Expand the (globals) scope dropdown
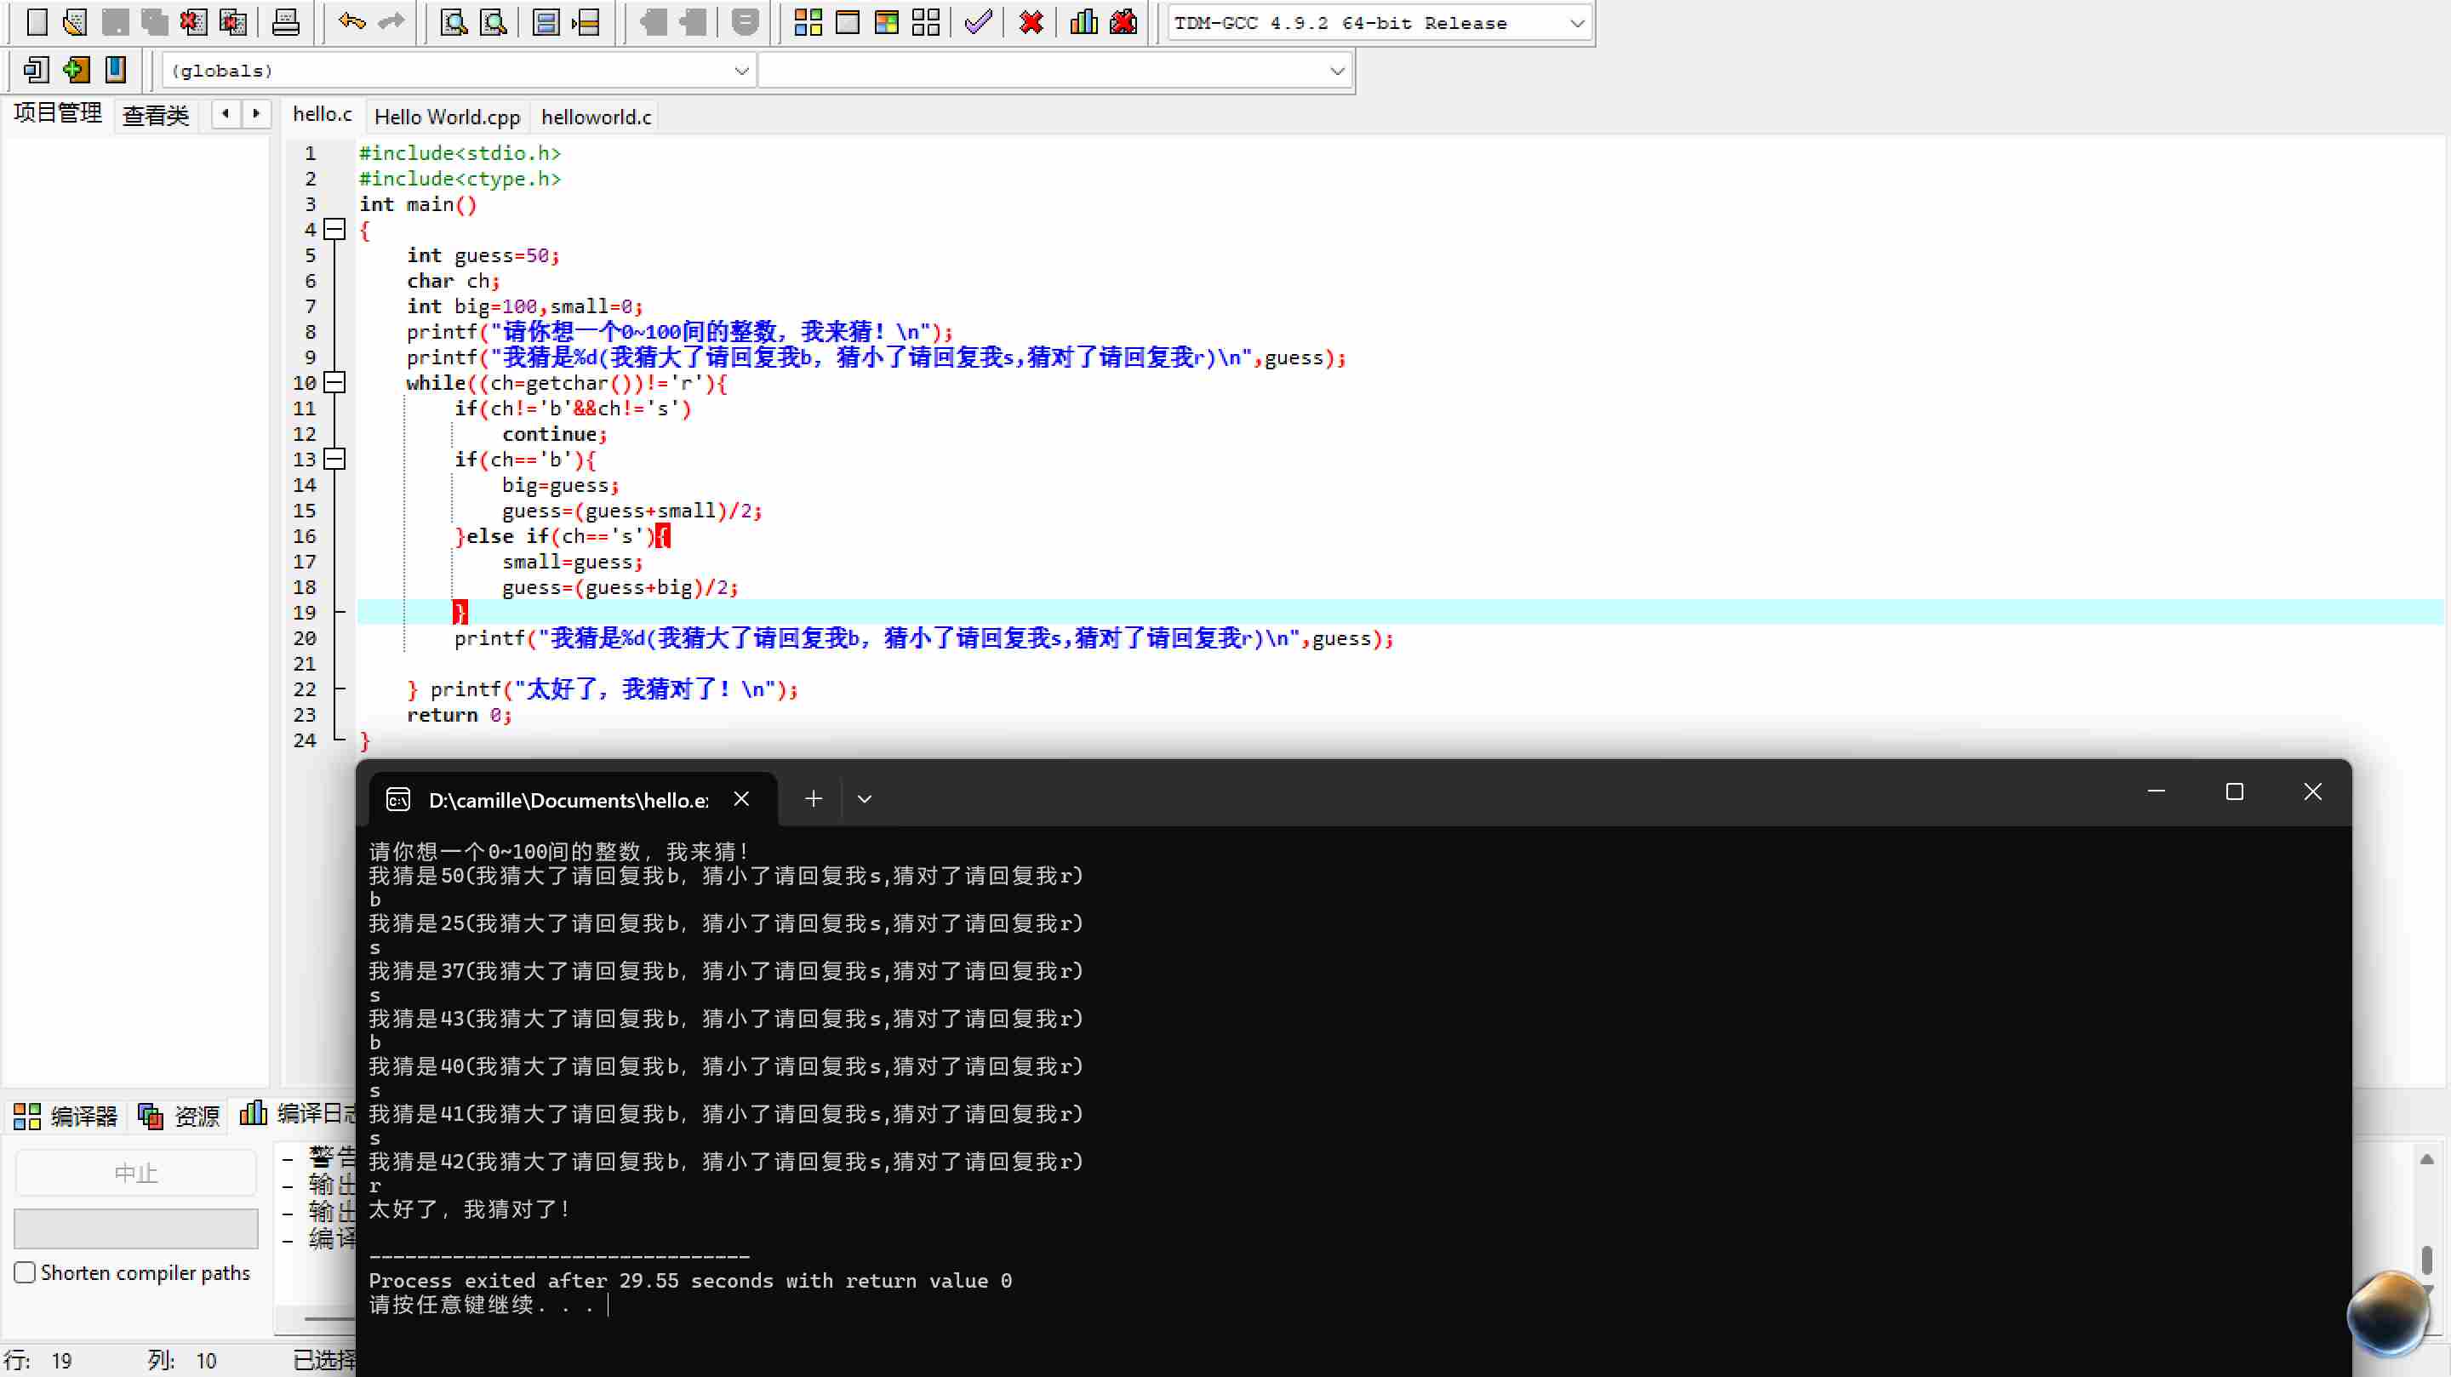 (741, 71)
